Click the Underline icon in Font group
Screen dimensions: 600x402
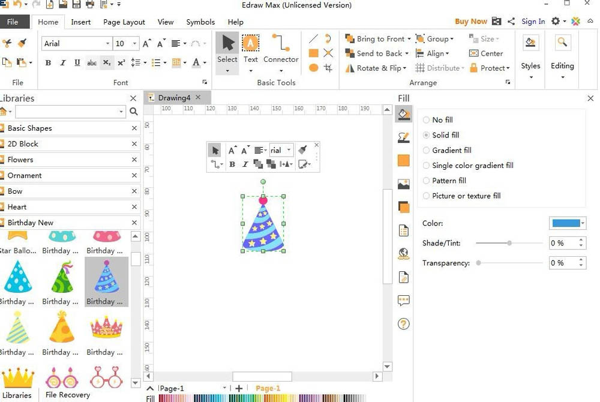77,63
